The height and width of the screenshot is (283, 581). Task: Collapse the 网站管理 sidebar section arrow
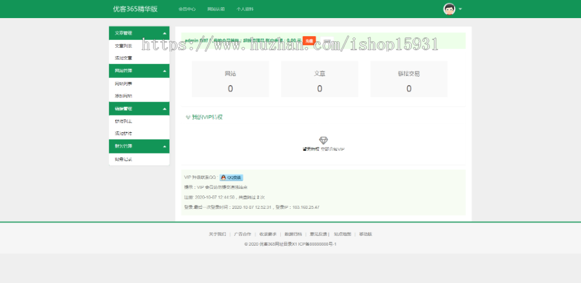click(164, 71)
